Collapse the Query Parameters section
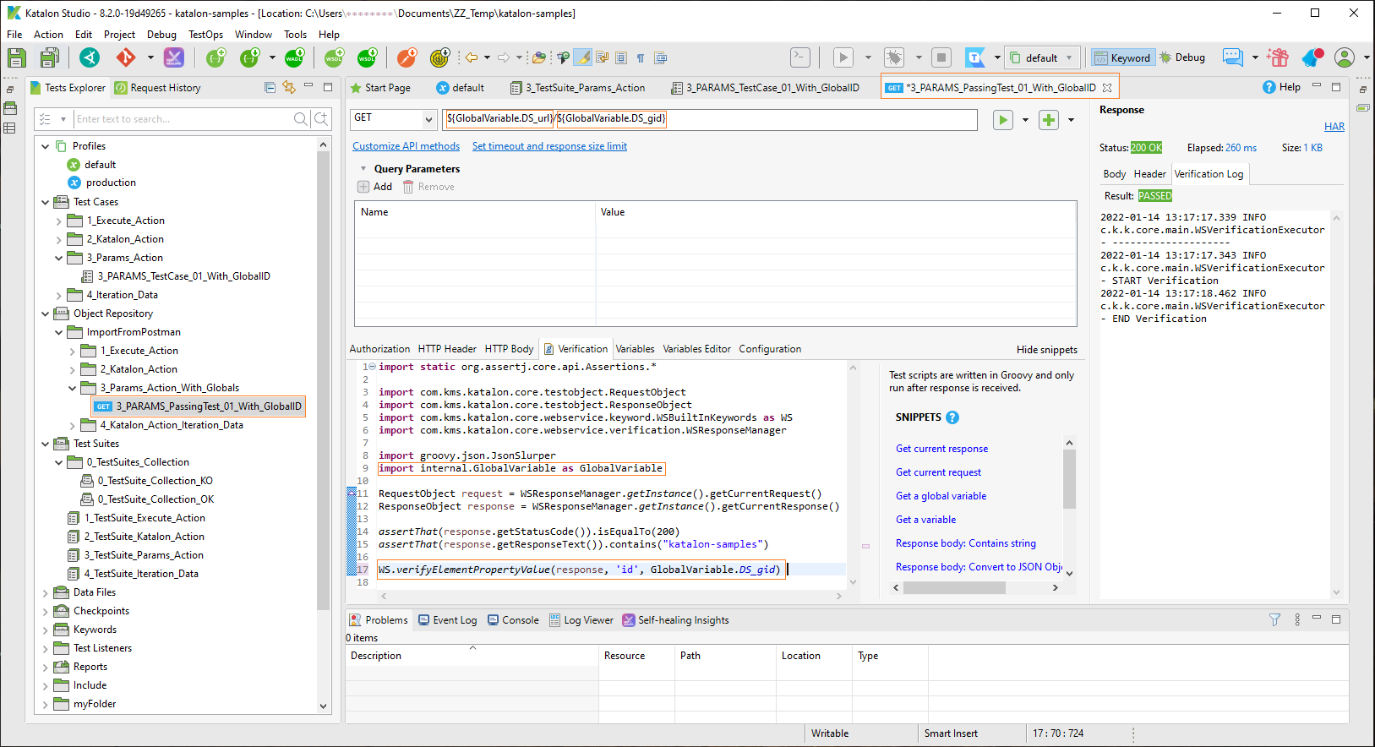The width and height of the screenshot is (1375, 747). coord(363,169)
